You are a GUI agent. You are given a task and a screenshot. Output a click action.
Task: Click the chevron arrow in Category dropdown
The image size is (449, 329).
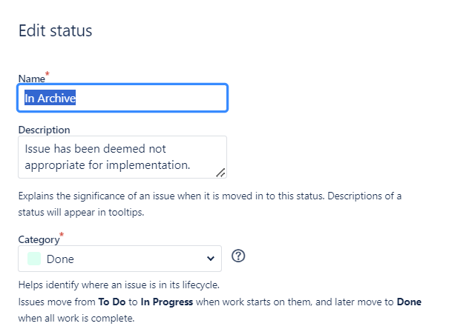[x=211, y=259]
